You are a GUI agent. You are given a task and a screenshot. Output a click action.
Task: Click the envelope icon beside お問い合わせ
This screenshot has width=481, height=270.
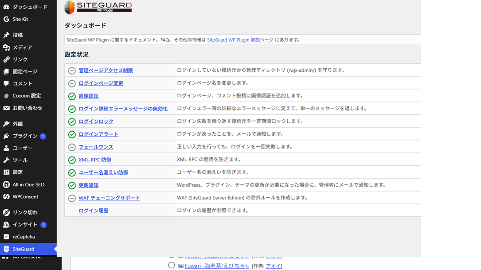click(x=6, y=108)
